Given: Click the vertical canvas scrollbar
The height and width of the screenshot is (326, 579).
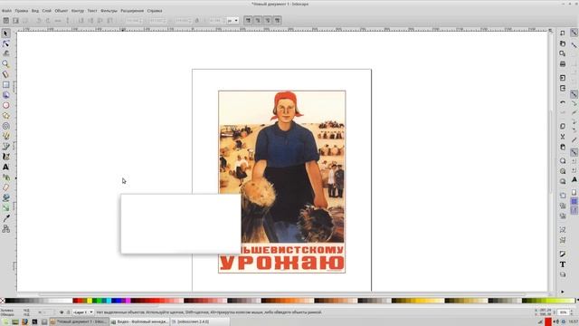Looking at the screenshot, I should pyautogui.click(x=550, y=151).
